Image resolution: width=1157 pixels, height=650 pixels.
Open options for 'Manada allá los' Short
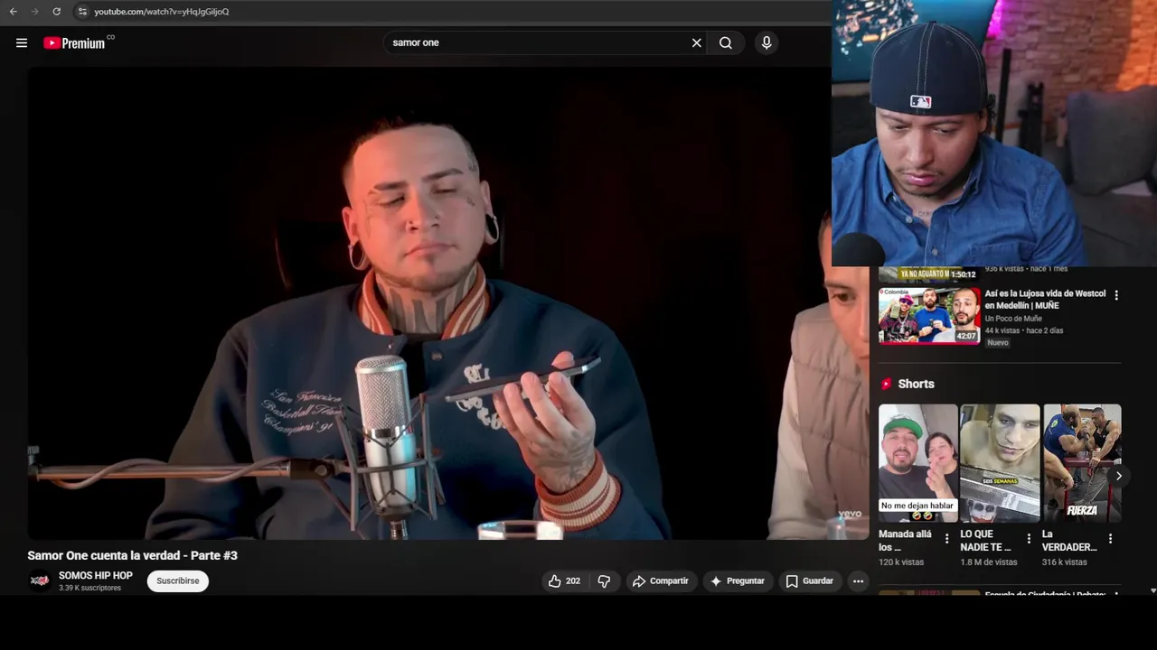pos(946,539)
